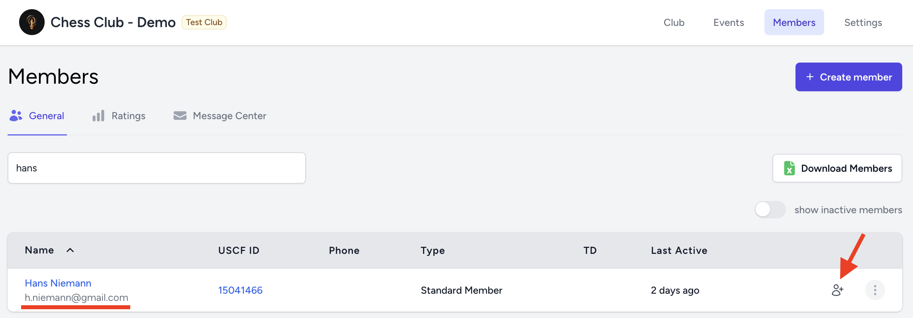
Task: Click the spreadsheet icon on Download Members
Action: pos(789,168)
